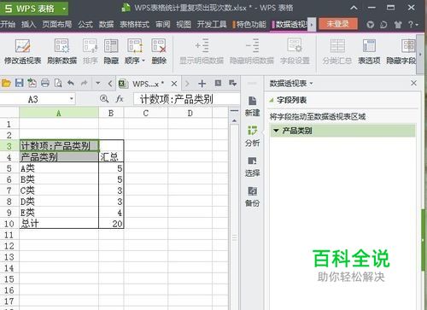The height and width of the screenshot is (310, 427).
Task: Click 备份 backup in side panel
Action: 252,196
